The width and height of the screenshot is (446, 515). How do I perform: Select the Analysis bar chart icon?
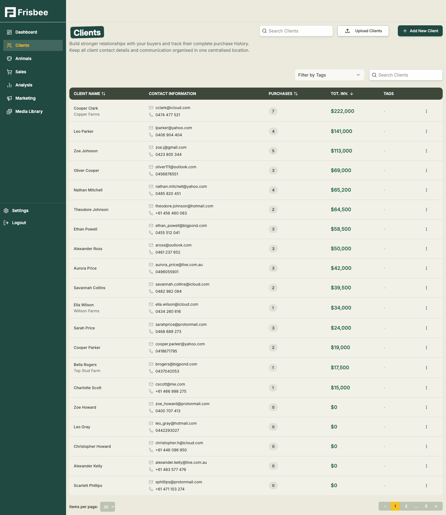tap(9, 85)
